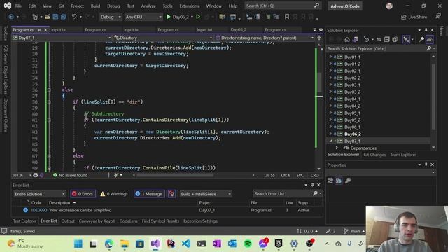Screen dimensions: 448x252
Task: Click Collapse All icon in Solution Explorer
Action: click(x=387, y=39)
